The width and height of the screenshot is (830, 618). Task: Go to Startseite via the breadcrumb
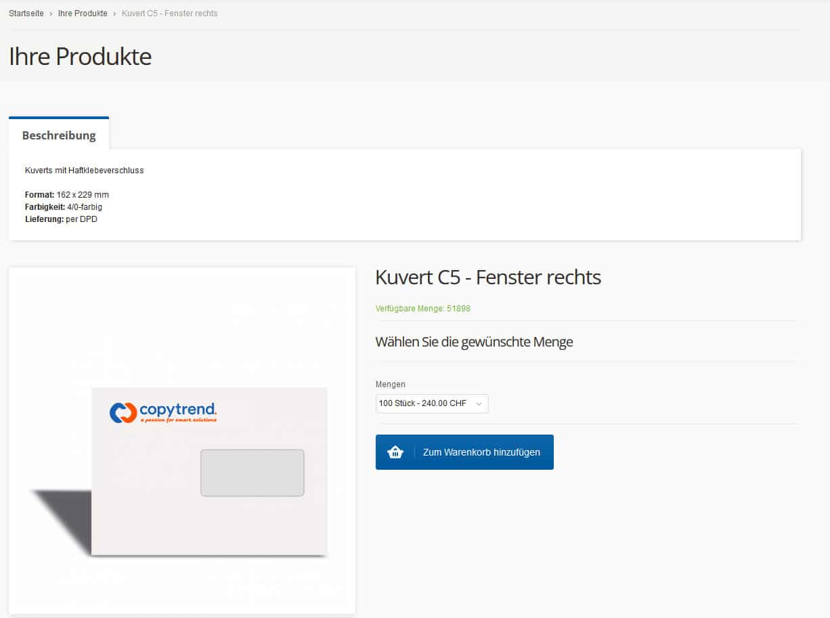[x=26, y=14]
